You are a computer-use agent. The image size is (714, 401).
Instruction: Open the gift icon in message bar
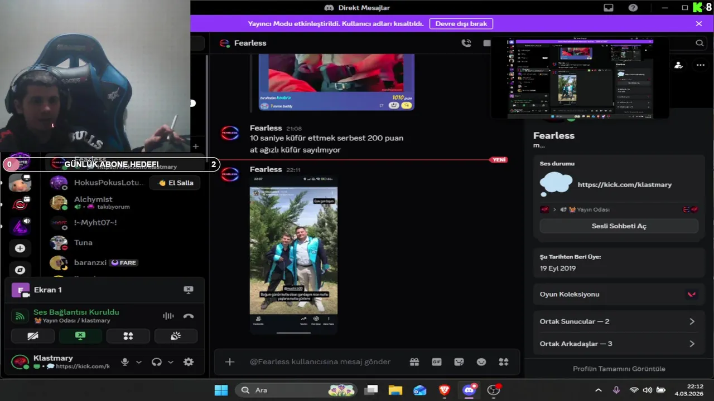click(x=414, y=361)
